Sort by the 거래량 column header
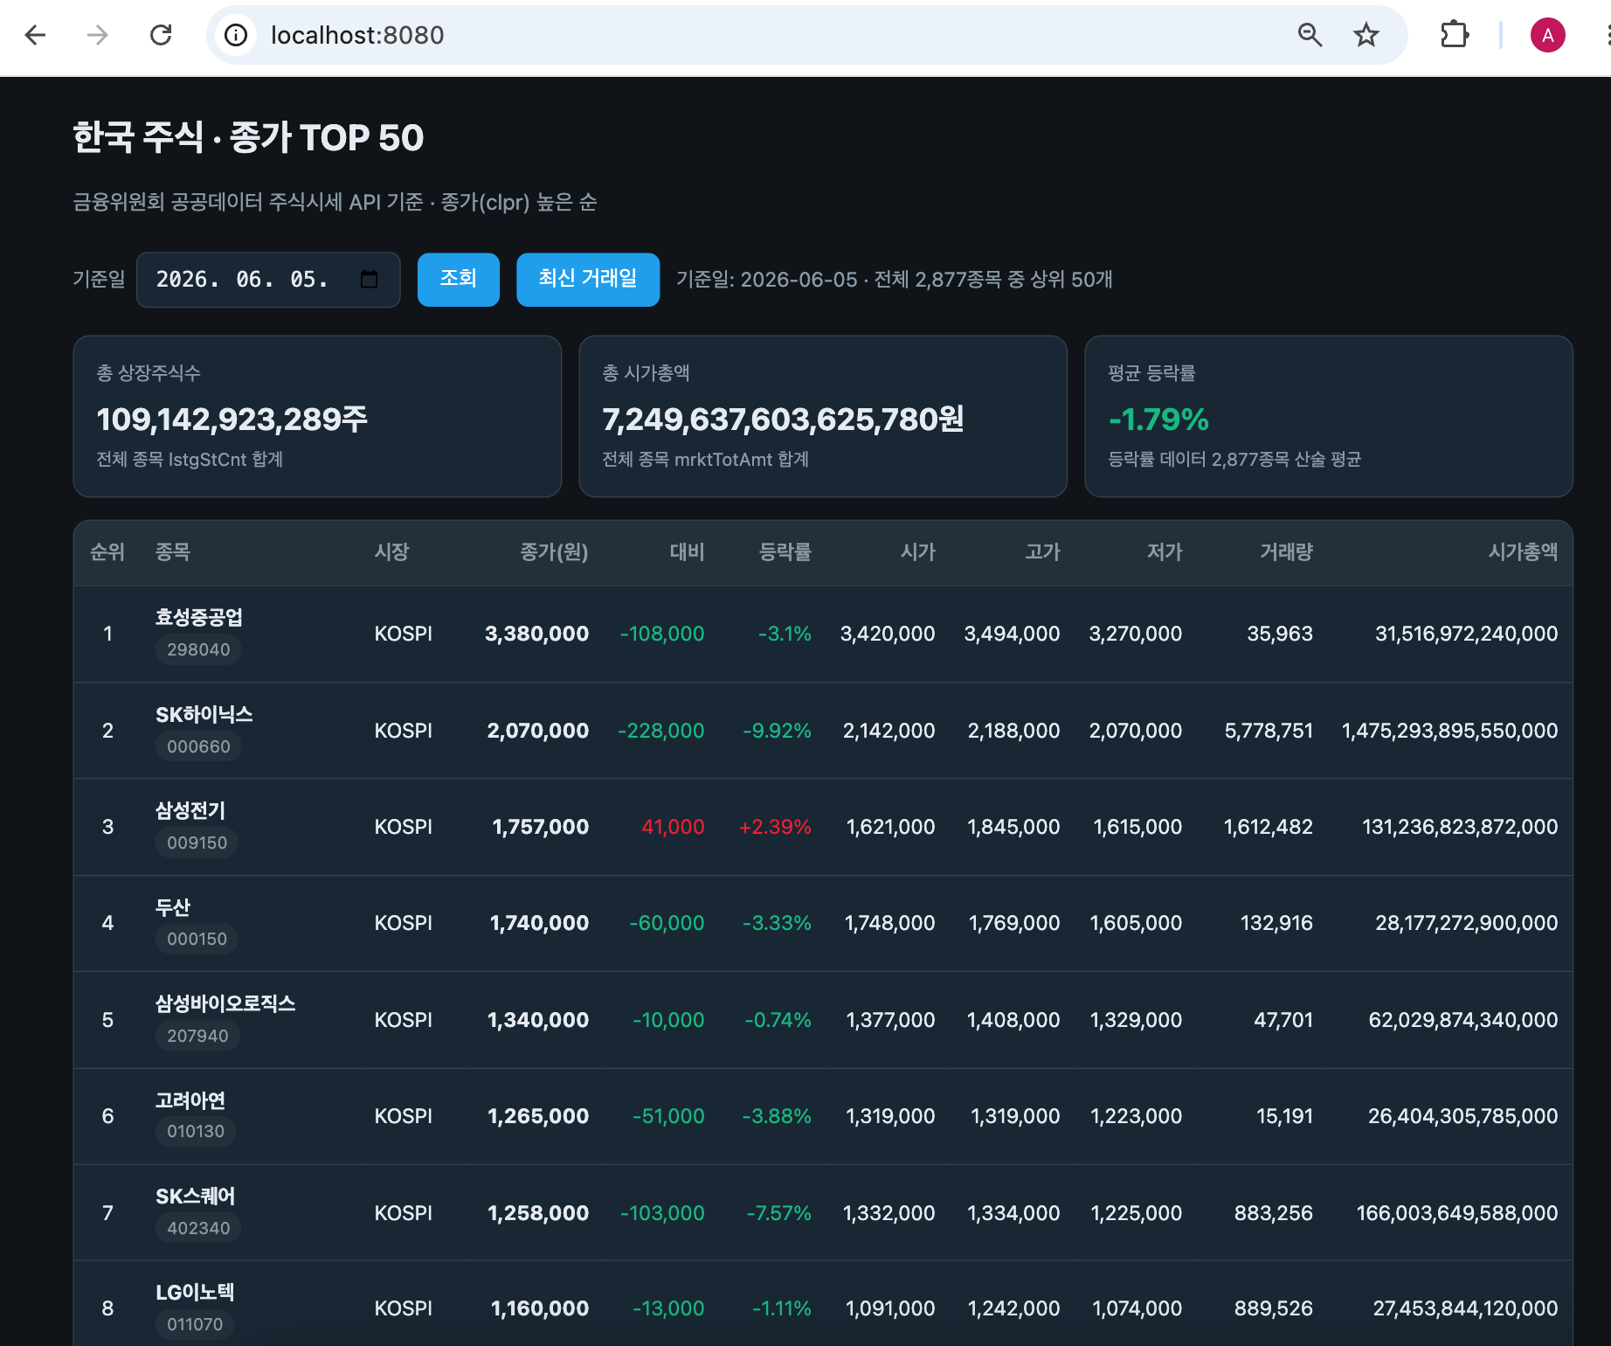1611x1346 pixels. [1286, 552]
